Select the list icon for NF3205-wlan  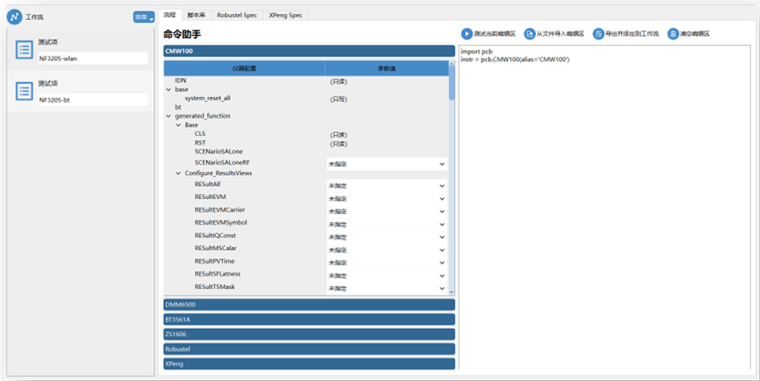point(24,51)
